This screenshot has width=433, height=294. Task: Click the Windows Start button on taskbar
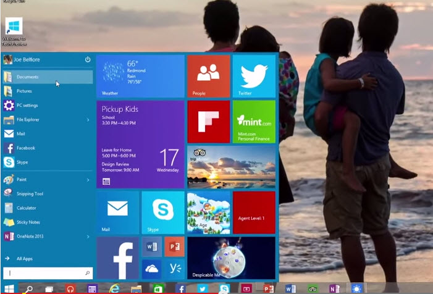pos(9,288)
